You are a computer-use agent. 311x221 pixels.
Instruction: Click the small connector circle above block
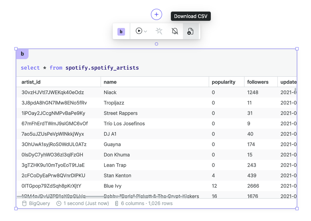coord(156,44)
